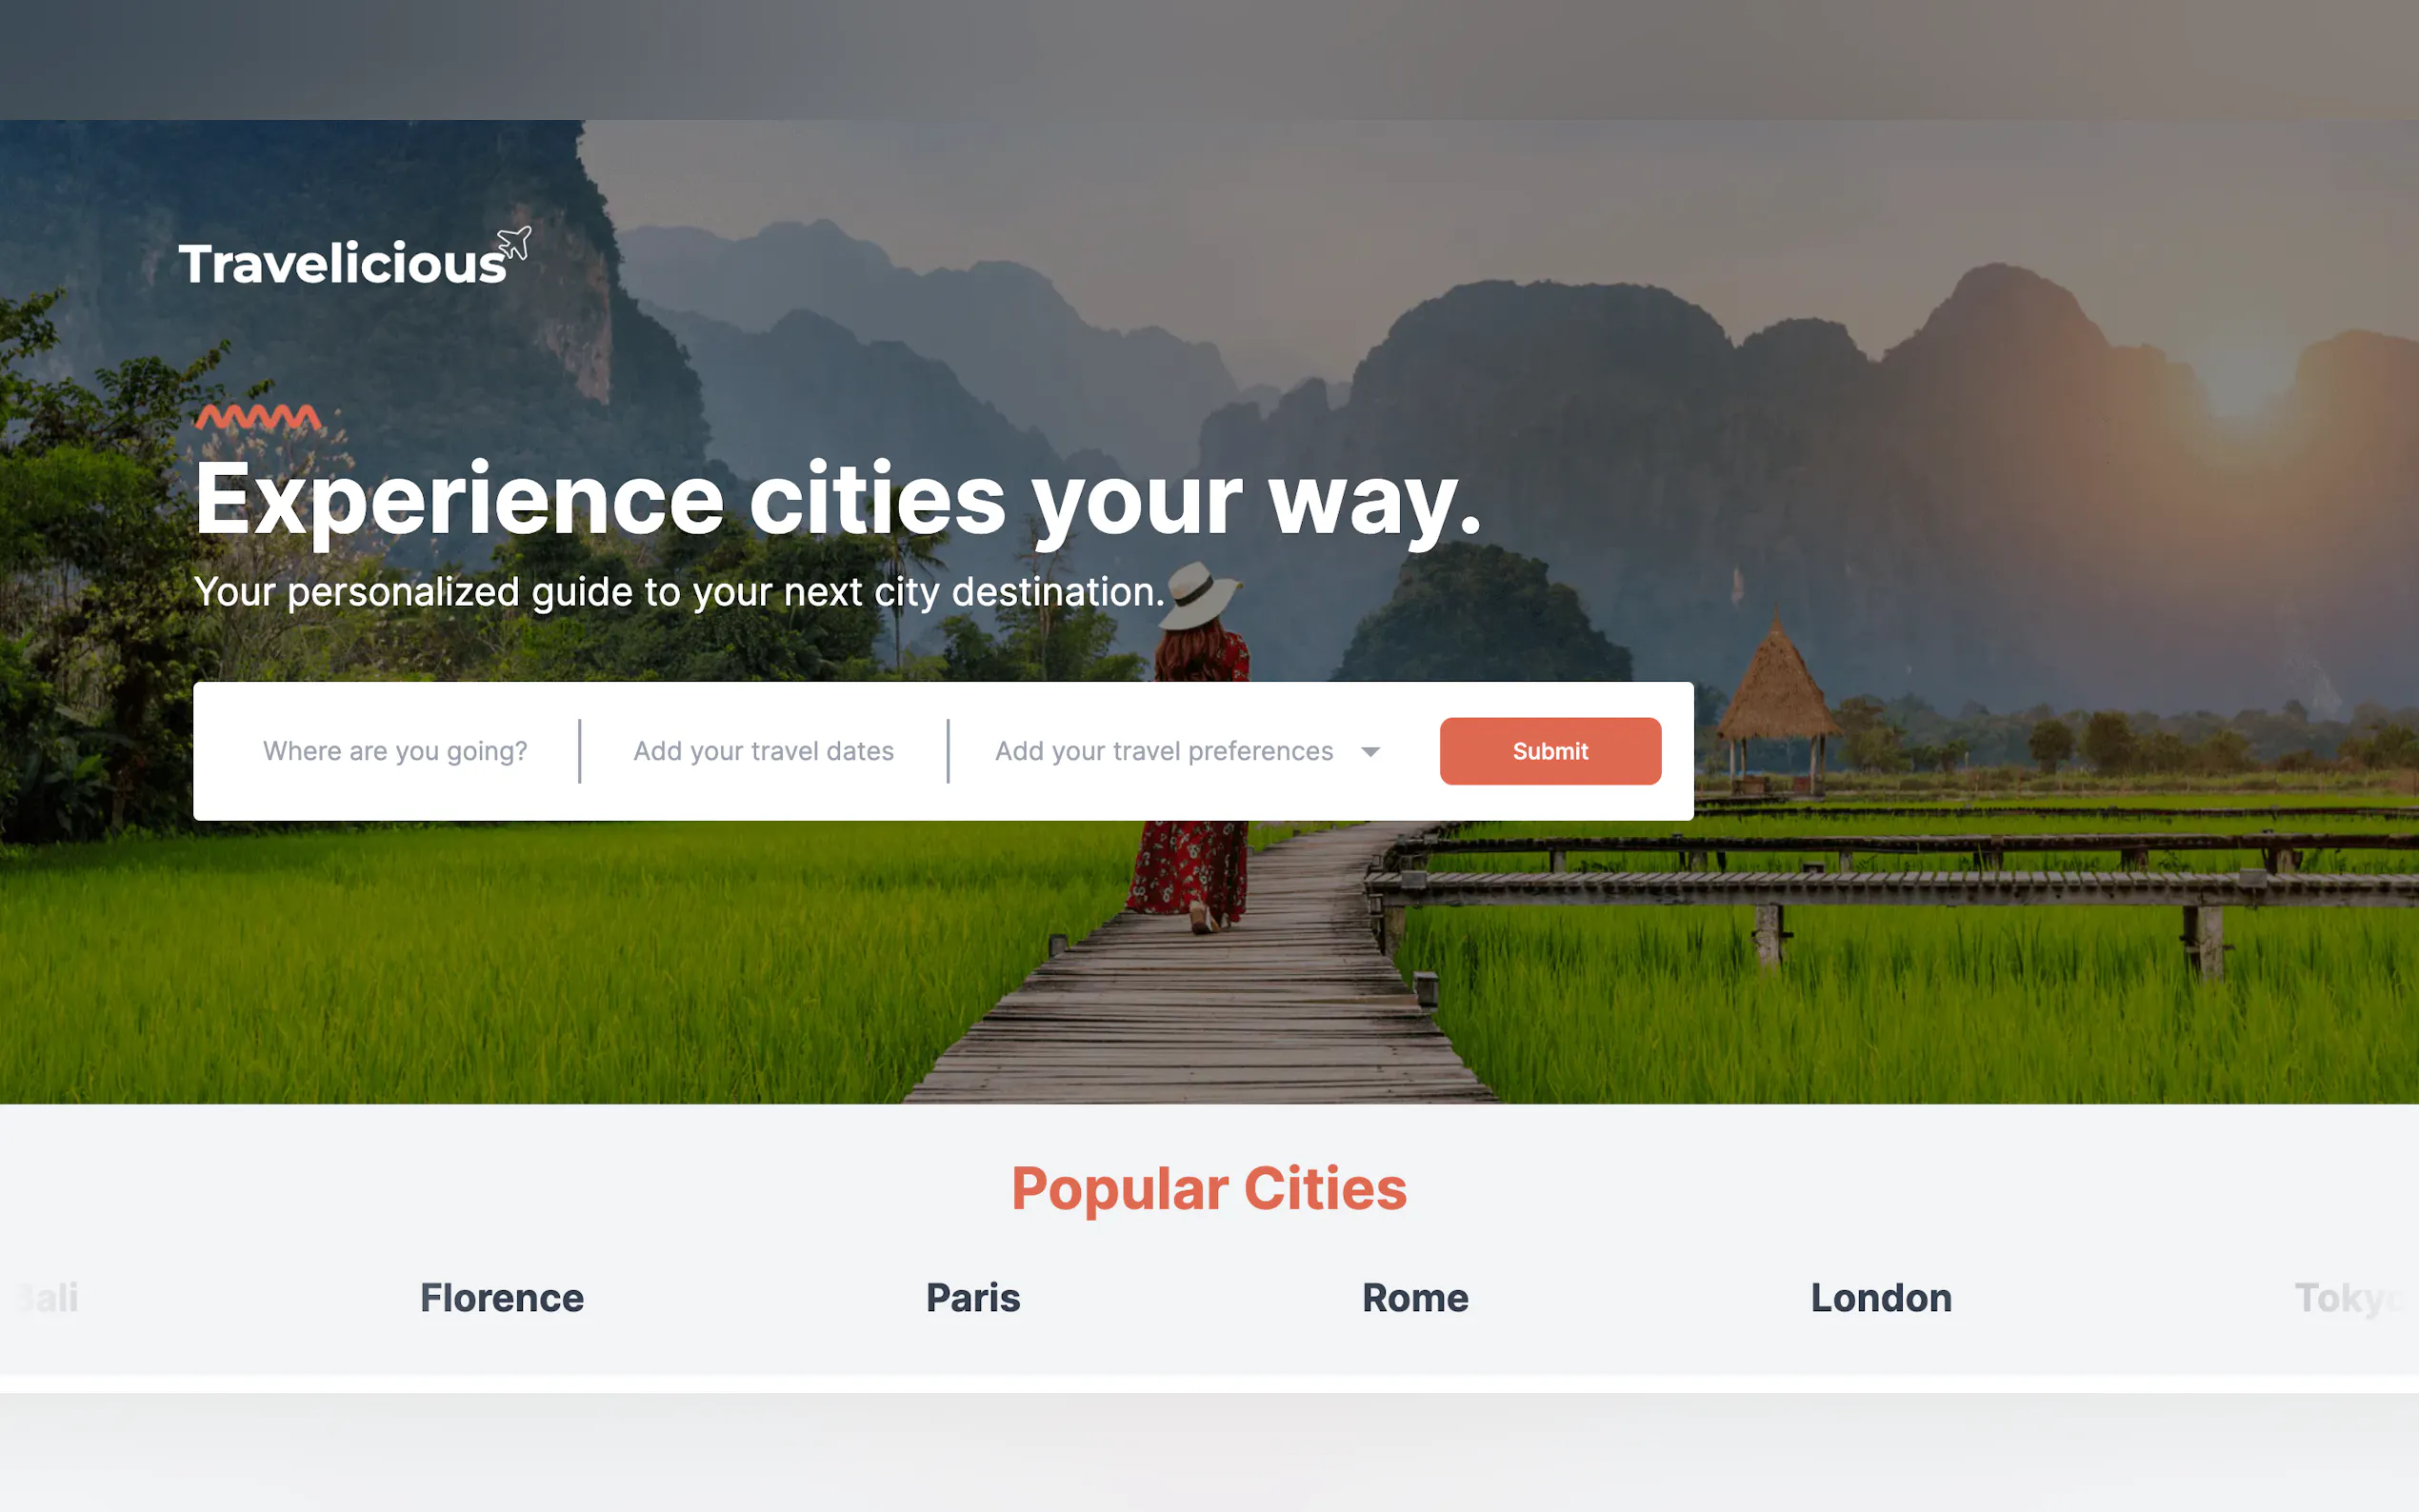Select Florence from popular cities

click(502, 1298)
